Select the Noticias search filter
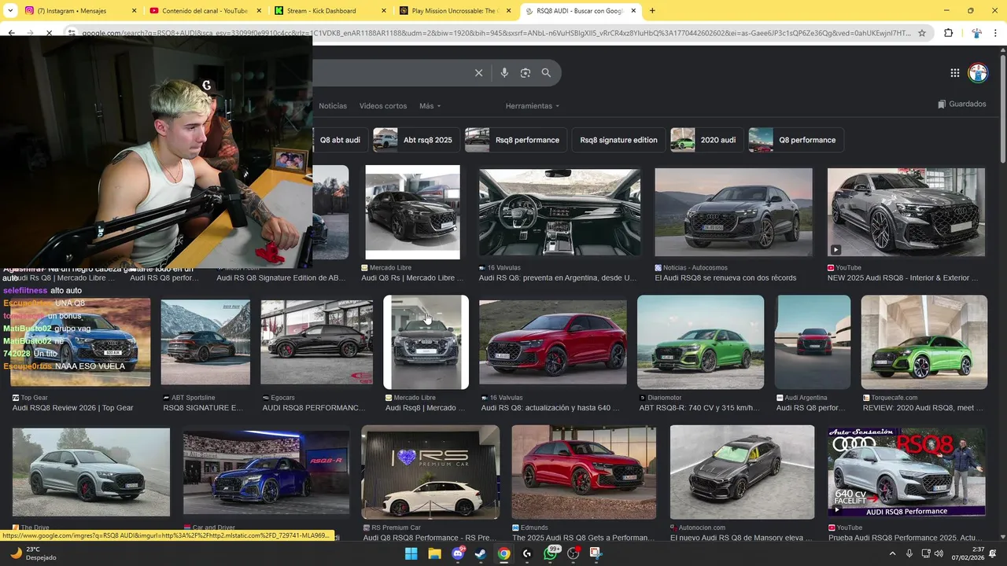1007x566 pixels. coord(333,106)
